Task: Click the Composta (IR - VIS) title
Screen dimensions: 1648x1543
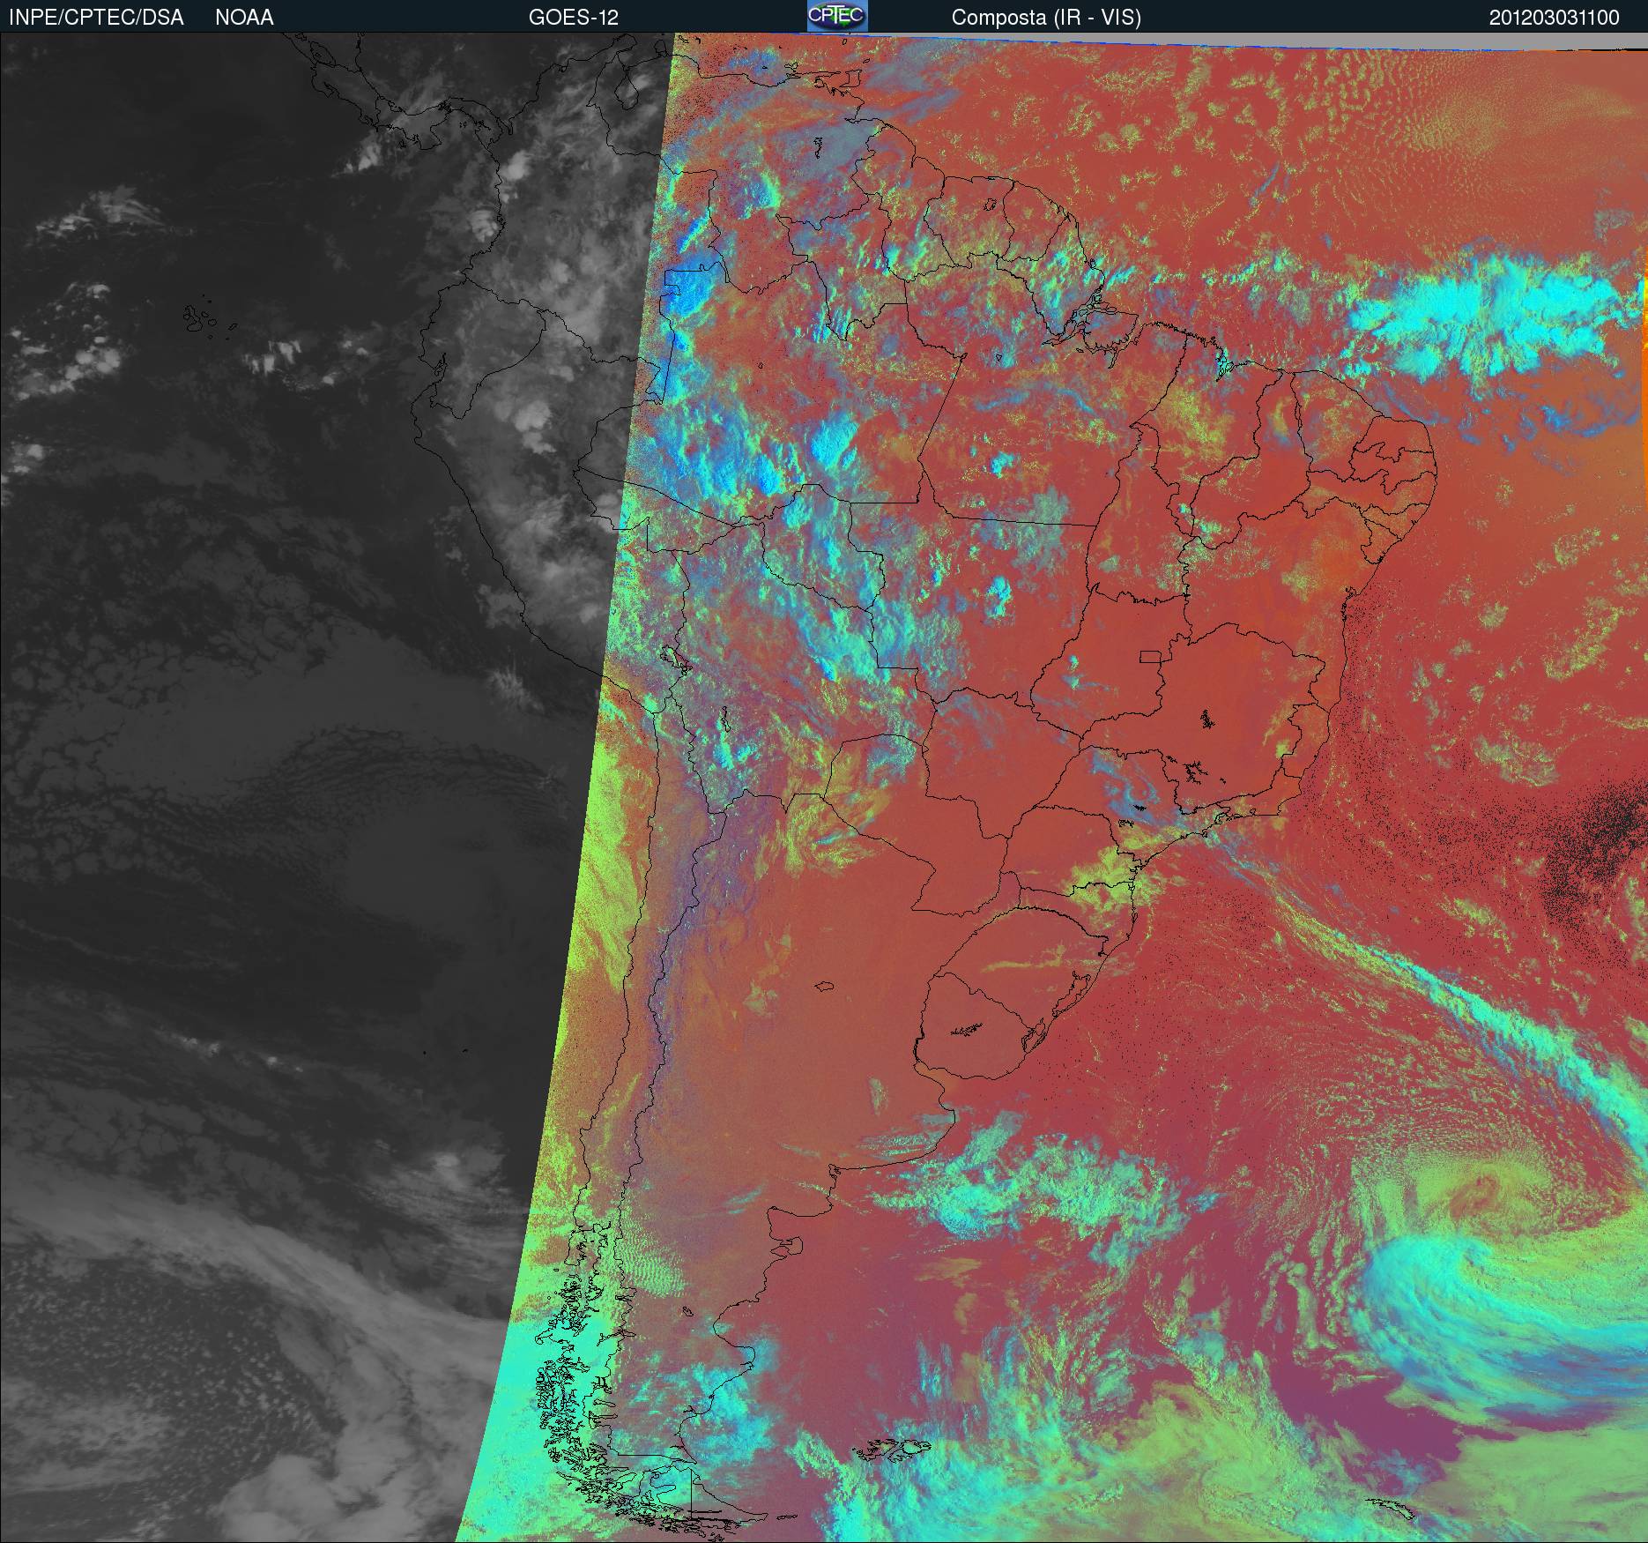Action: coord(1046,18)
